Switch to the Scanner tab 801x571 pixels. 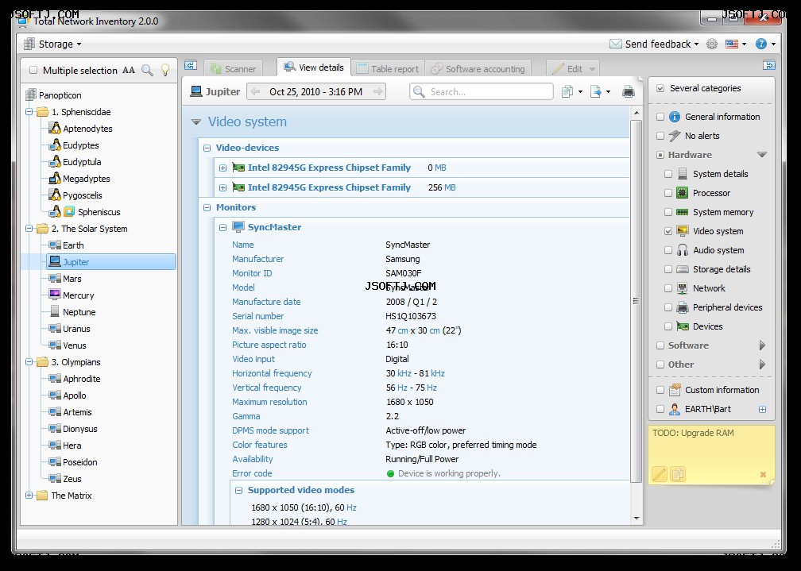[233, 69]
